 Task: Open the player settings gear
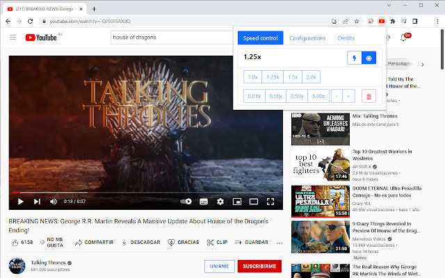[220, 202]
